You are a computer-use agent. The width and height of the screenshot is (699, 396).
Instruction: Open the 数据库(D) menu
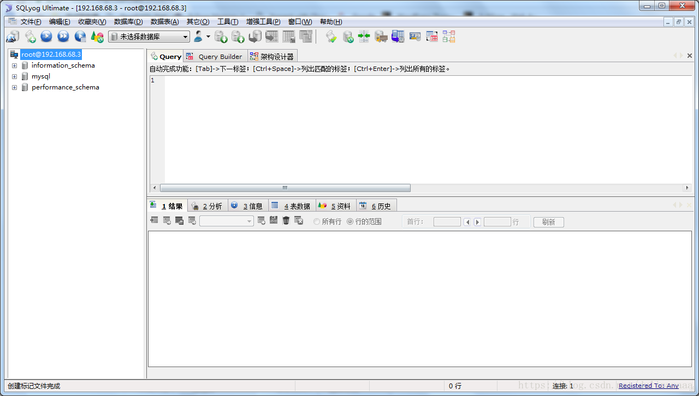(128, 22)
